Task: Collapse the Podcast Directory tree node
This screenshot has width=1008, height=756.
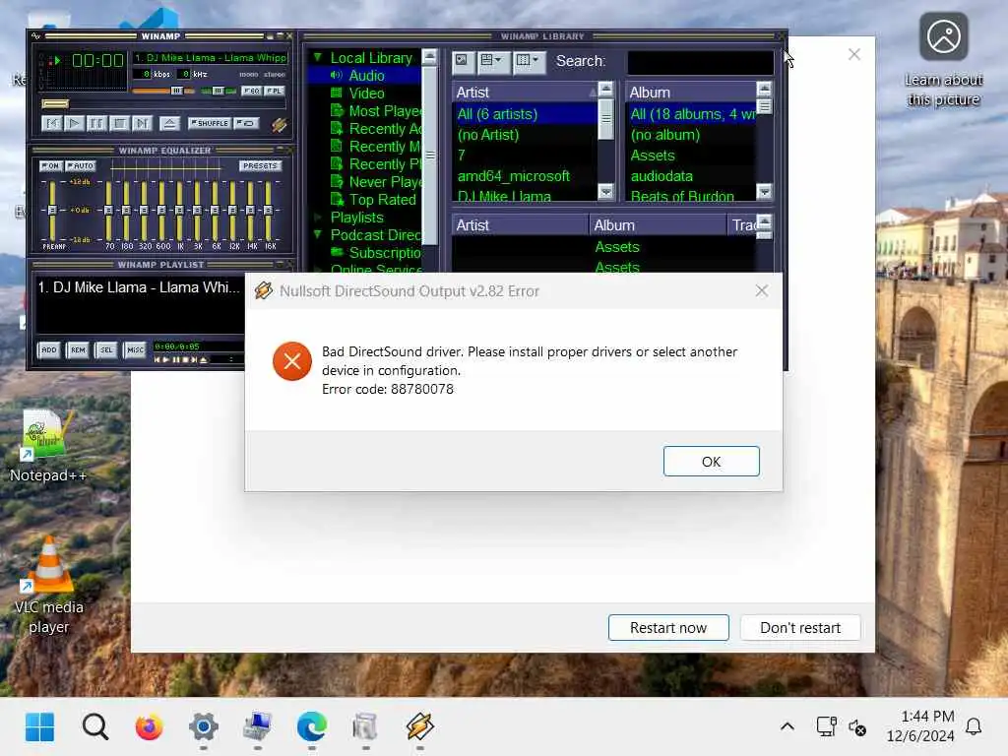Action: [x=317, y=234]
